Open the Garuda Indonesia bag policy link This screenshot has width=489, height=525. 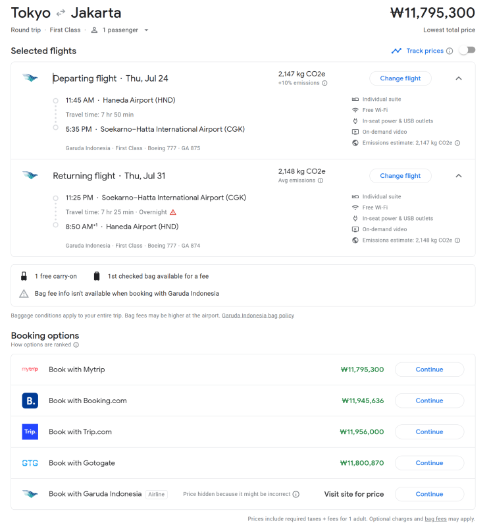(257, 316)
